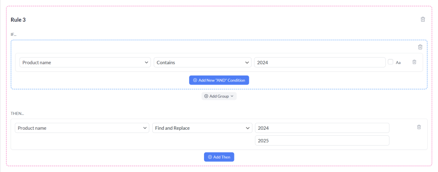Viewport: 438px width, 172px height.
Task: Click the plus icon on Add Group
Action: click(206, 96)
